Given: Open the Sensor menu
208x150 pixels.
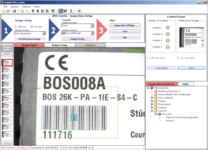Looking at the screenshot, I should (x=15, y=6).
